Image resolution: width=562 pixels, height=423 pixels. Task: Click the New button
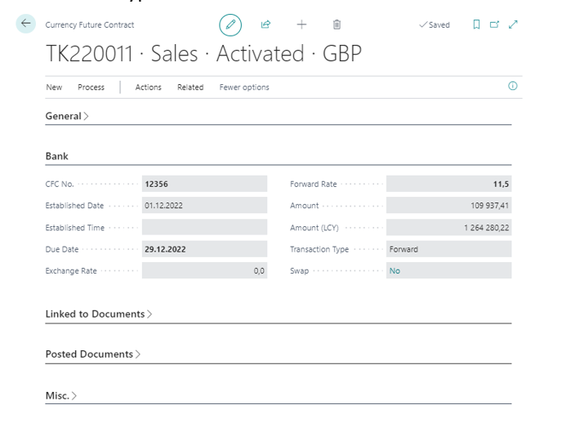pos(54,87)
